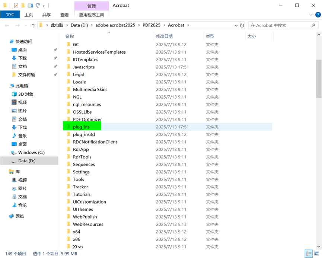322x258 pixels.
Task: Select the 管理 contextual tab header
Action: click(x=92, y=6)
